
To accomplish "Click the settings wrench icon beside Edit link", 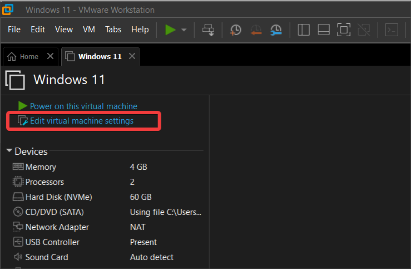I will [x=23, y=120].
